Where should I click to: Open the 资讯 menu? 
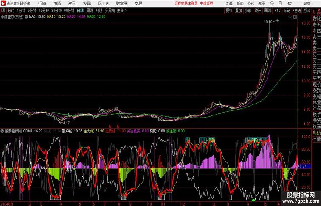coord(72,3)
